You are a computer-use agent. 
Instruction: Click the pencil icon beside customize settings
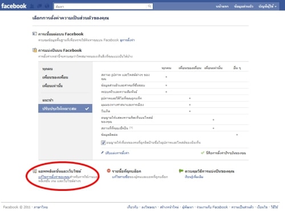click(103, 153)
